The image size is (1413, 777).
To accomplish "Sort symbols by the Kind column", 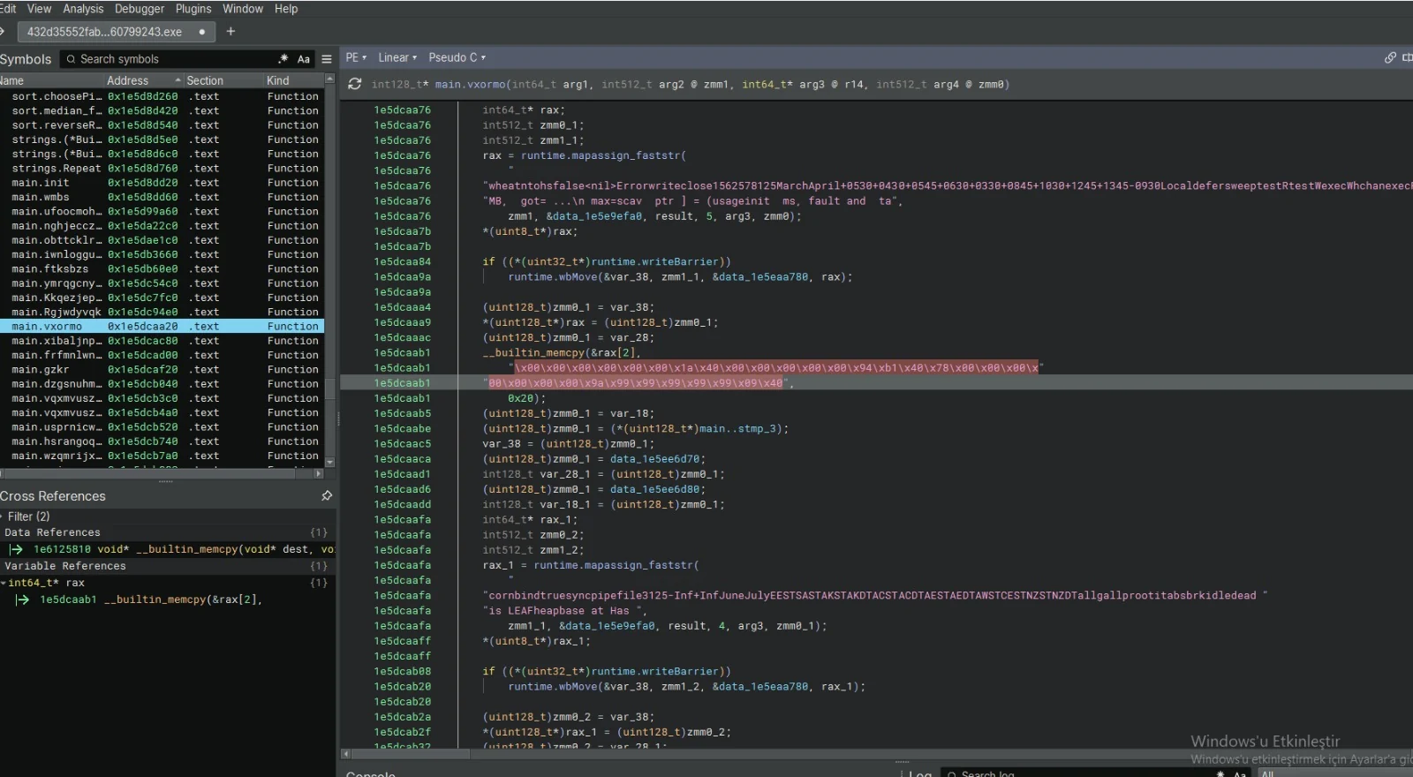I will (x=293, y=80).
